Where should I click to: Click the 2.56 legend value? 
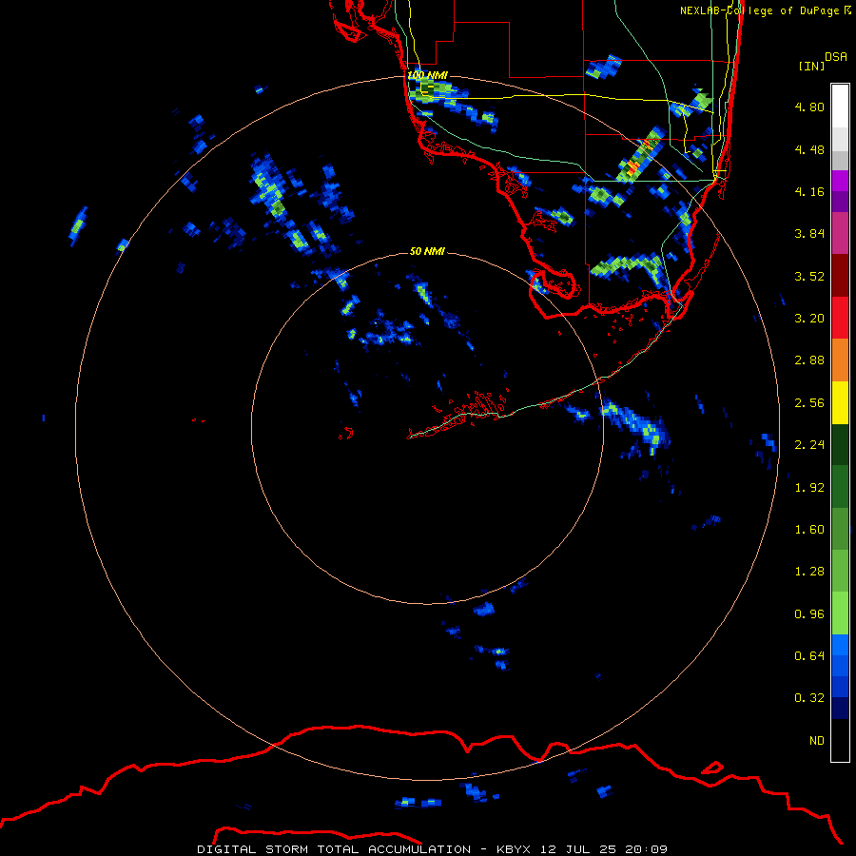click(x=809, y=403)
